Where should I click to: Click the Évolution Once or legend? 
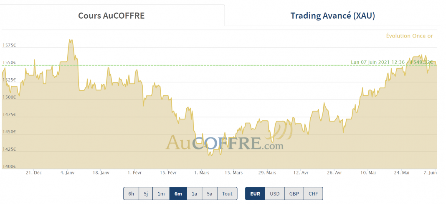409,36
